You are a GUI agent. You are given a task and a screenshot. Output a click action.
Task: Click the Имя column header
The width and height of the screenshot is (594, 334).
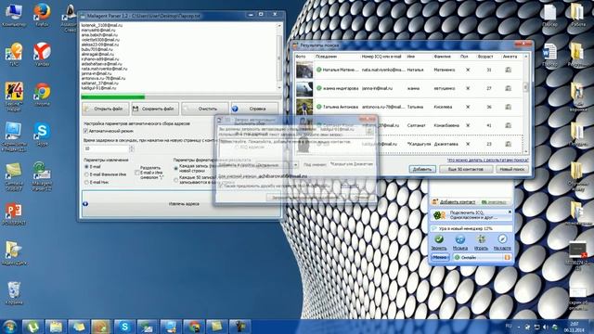click(x=410, y=57)
